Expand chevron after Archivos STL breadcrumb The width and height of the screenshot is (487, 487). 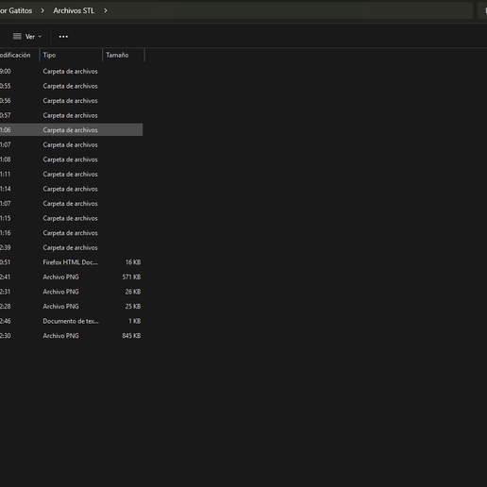pos(106,10)
